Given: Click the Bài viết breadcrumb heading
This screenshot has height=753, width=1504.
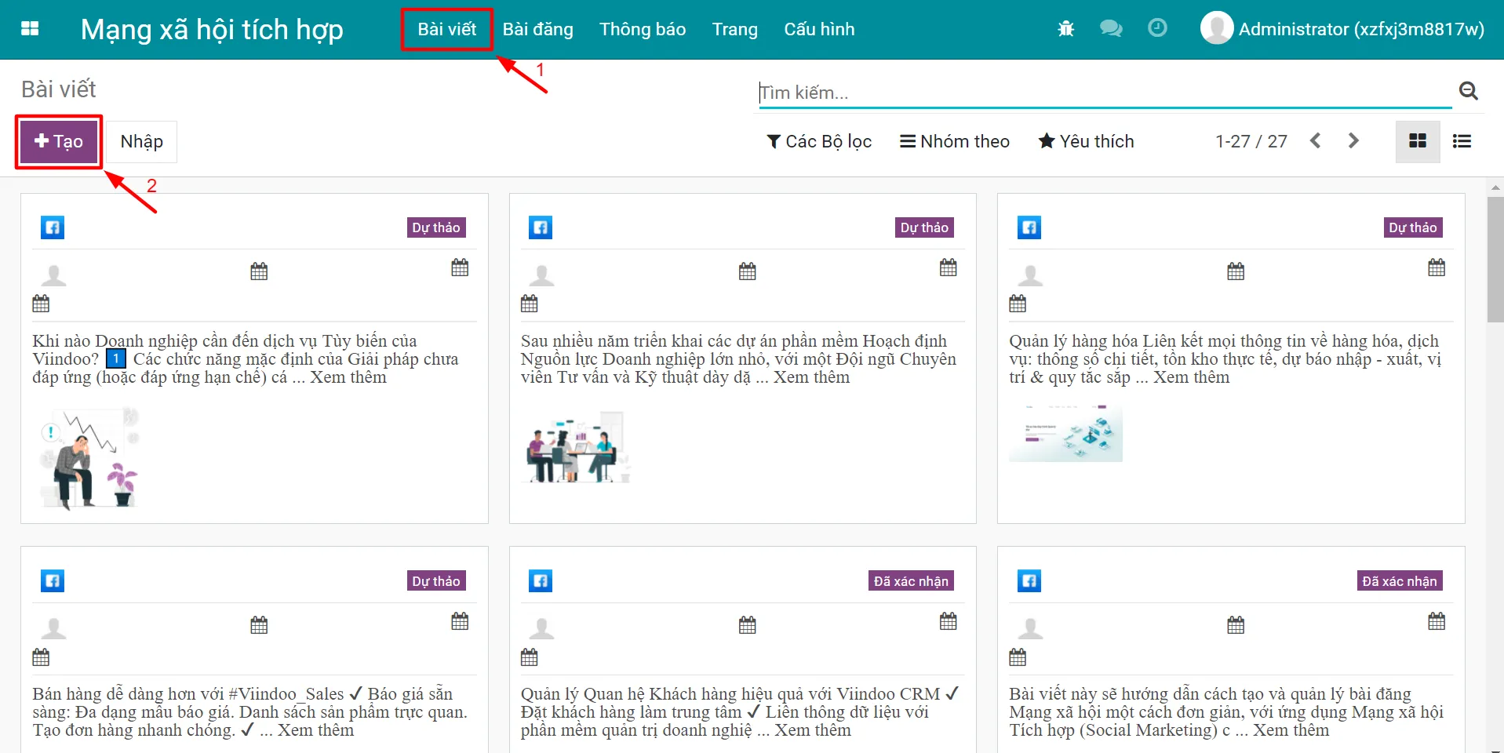Looking at the screenshot, I should (x=59, y=89).
